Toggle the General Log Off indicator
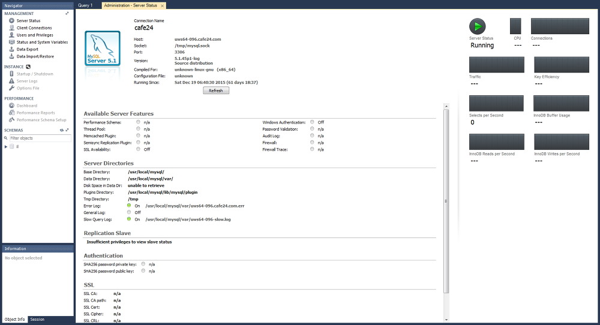Viewport: 600px width, 325px height. click(x=129, y=212)
